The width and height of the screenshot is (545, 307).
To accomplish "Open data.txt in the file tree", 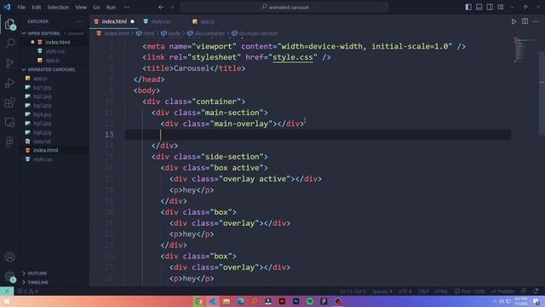I will [42, 142].
